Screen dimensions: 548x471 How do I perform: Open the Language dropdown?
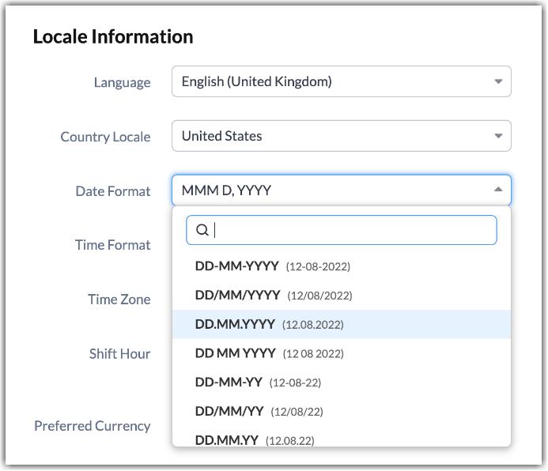341,81
